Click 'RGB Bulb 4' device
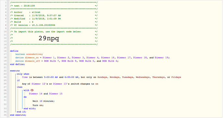Image resolution: width=224 pixels, height=118 pixels. pyautogui.click(x=110, y=61)
